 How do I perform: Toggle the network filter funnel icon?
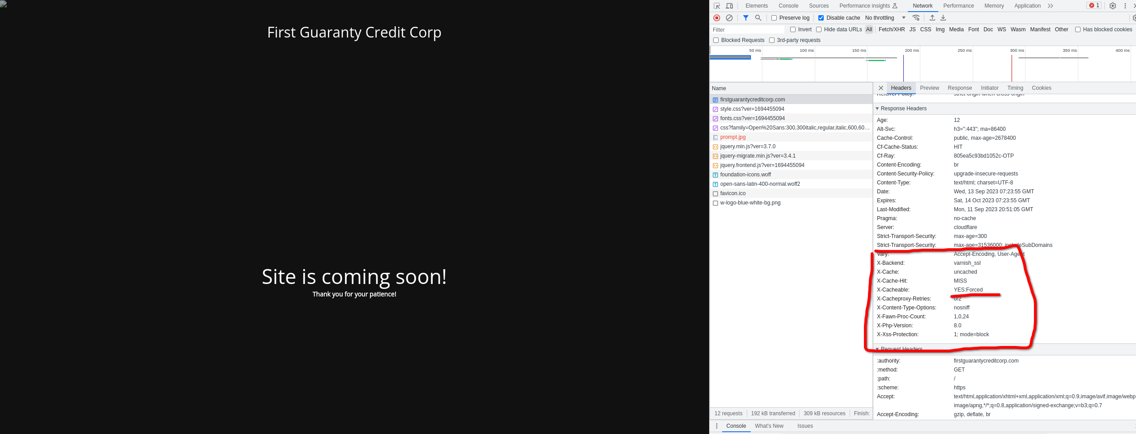pyautogui.click(x=746, y=18)
